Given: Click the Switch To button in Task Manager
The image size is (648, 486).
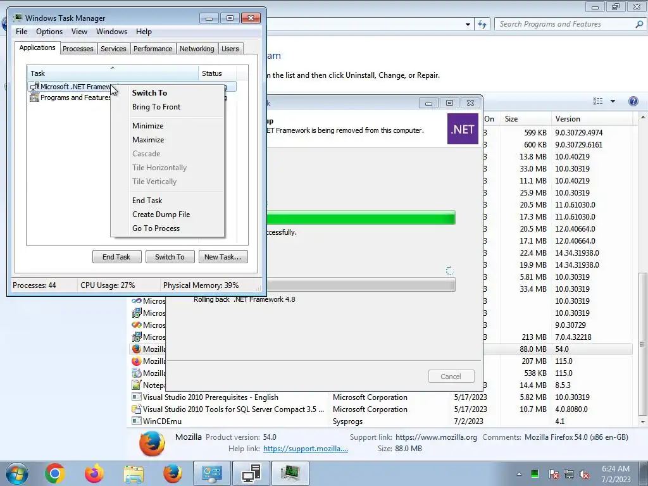Looking at the screenshot, I should 170,257.
